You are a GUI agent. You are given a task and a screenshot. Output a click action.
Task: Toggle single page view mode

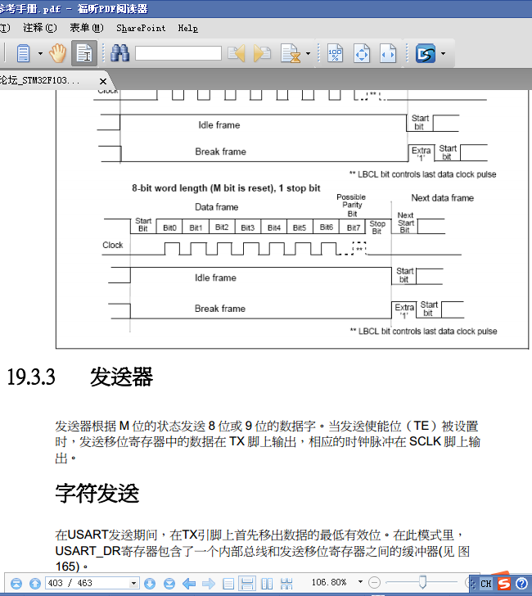point(228,583)
